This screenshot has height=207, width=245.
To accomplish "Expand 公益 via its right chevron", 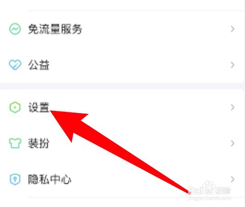I will point(233,65).
